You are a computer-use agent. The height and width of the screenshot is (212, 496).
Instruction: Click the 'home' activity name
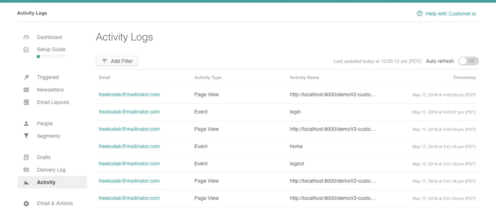(296, 147)
